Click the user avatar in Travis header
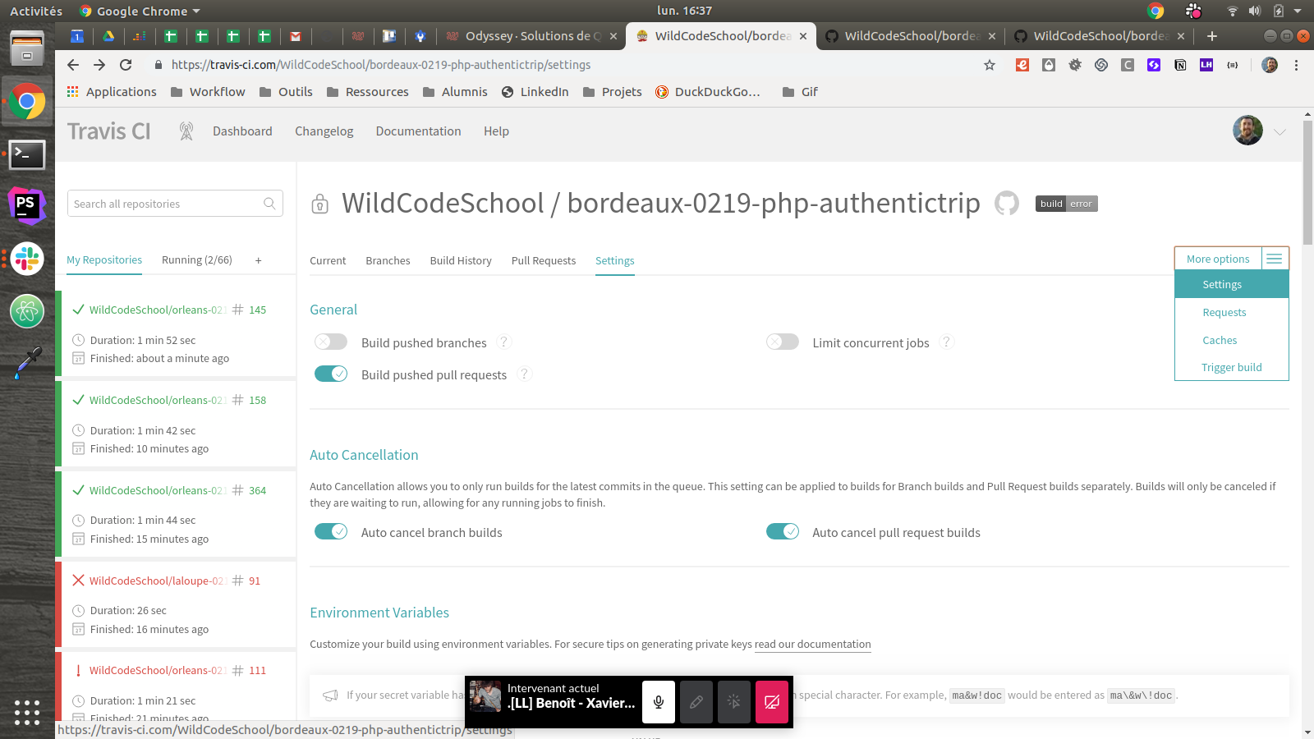 click(x=1247, y=131)
